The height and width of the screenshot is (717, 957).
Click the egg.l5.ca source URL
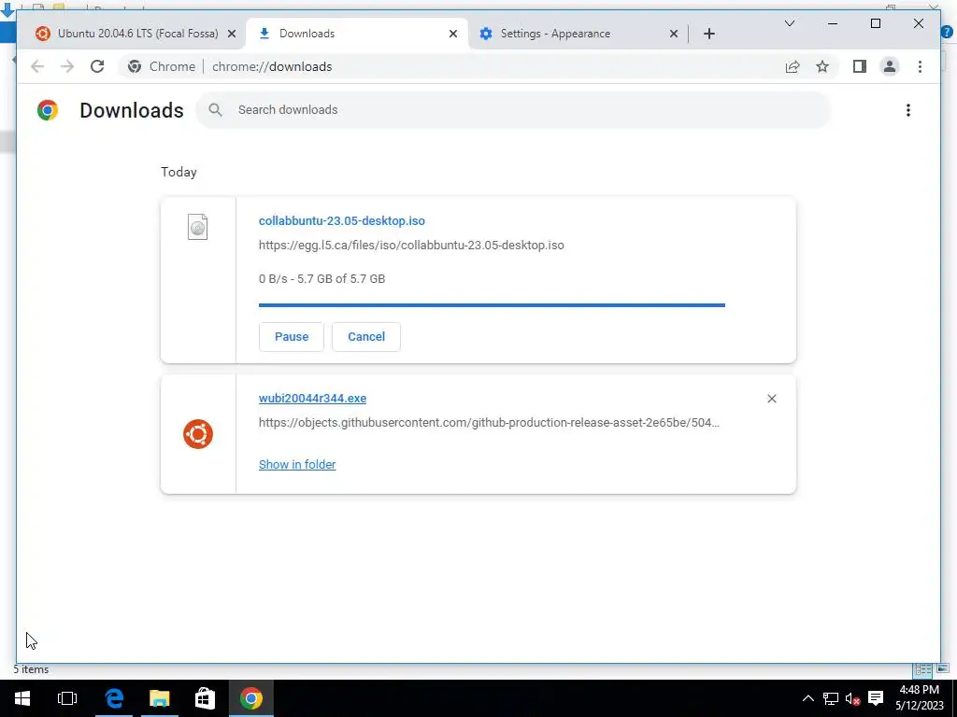[411, 246]
